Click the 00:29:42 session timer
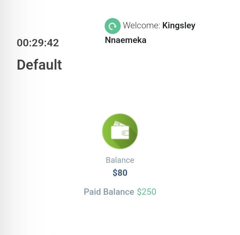Viewport: 240px width, 235px height. pos(38,43)
